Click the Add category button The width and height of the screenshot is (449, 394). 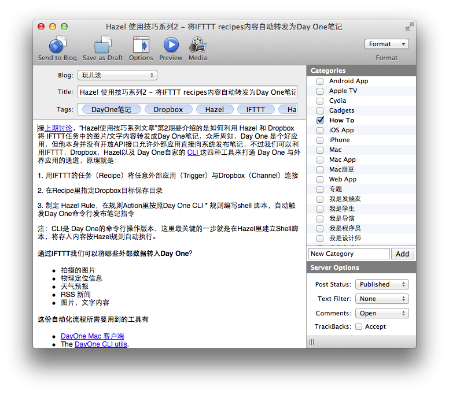(402, 254)
